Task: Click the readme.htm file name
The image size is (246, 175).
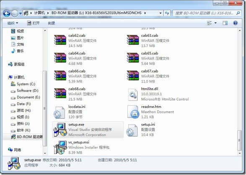Action: click(151, 107)
